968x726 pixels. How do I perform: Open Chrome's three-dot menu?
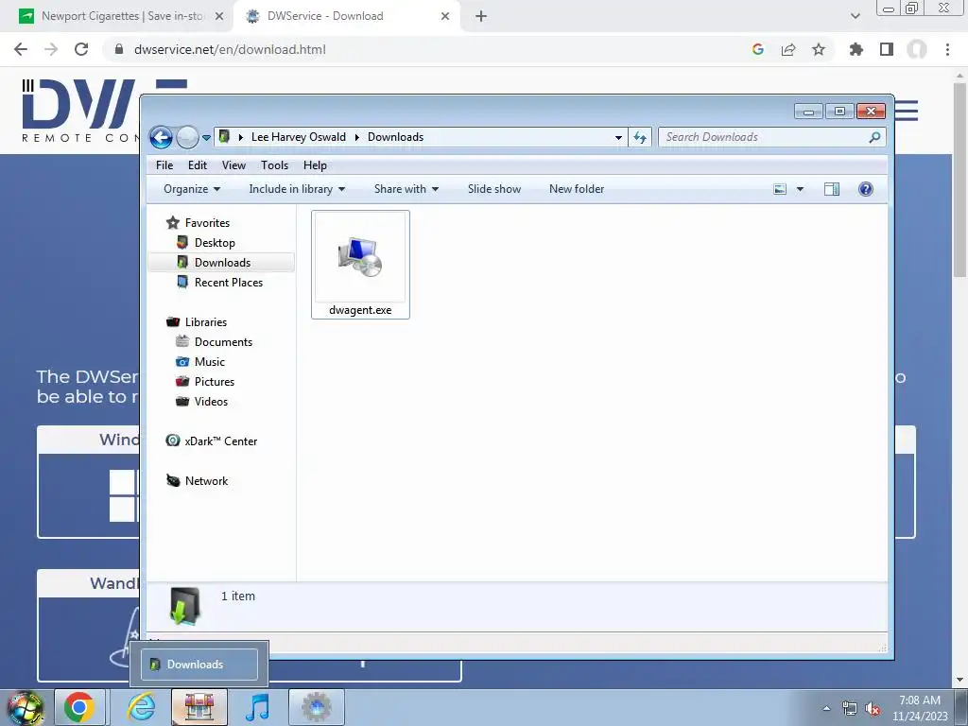click(x=947, y=49)
